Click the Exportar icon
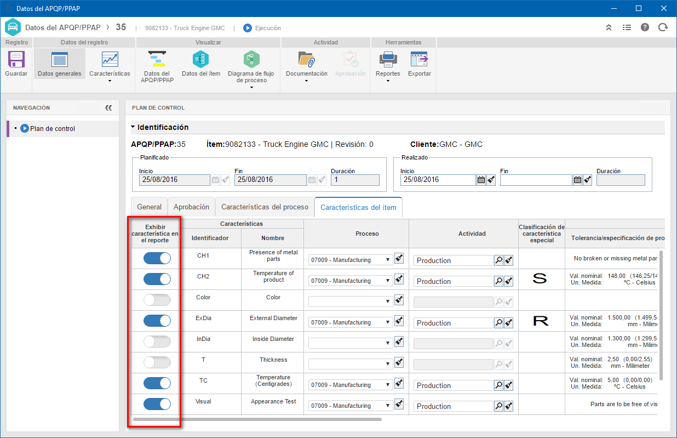The height and width of the screenshot is (438, 677). click(419, 59)
